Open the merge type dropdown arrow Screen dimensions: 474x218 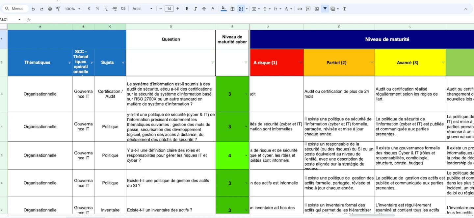coord(247,9)
